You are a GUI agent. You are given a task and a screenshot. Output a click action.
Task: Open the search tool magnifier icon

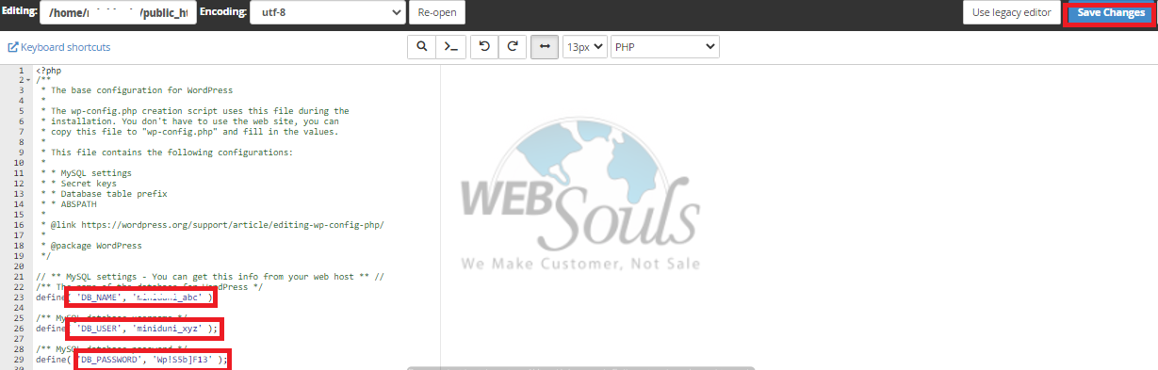422,46
